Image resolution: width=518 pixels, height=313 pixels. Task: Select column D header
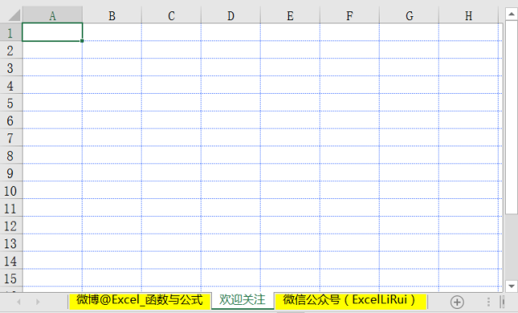tap(231, 15)
